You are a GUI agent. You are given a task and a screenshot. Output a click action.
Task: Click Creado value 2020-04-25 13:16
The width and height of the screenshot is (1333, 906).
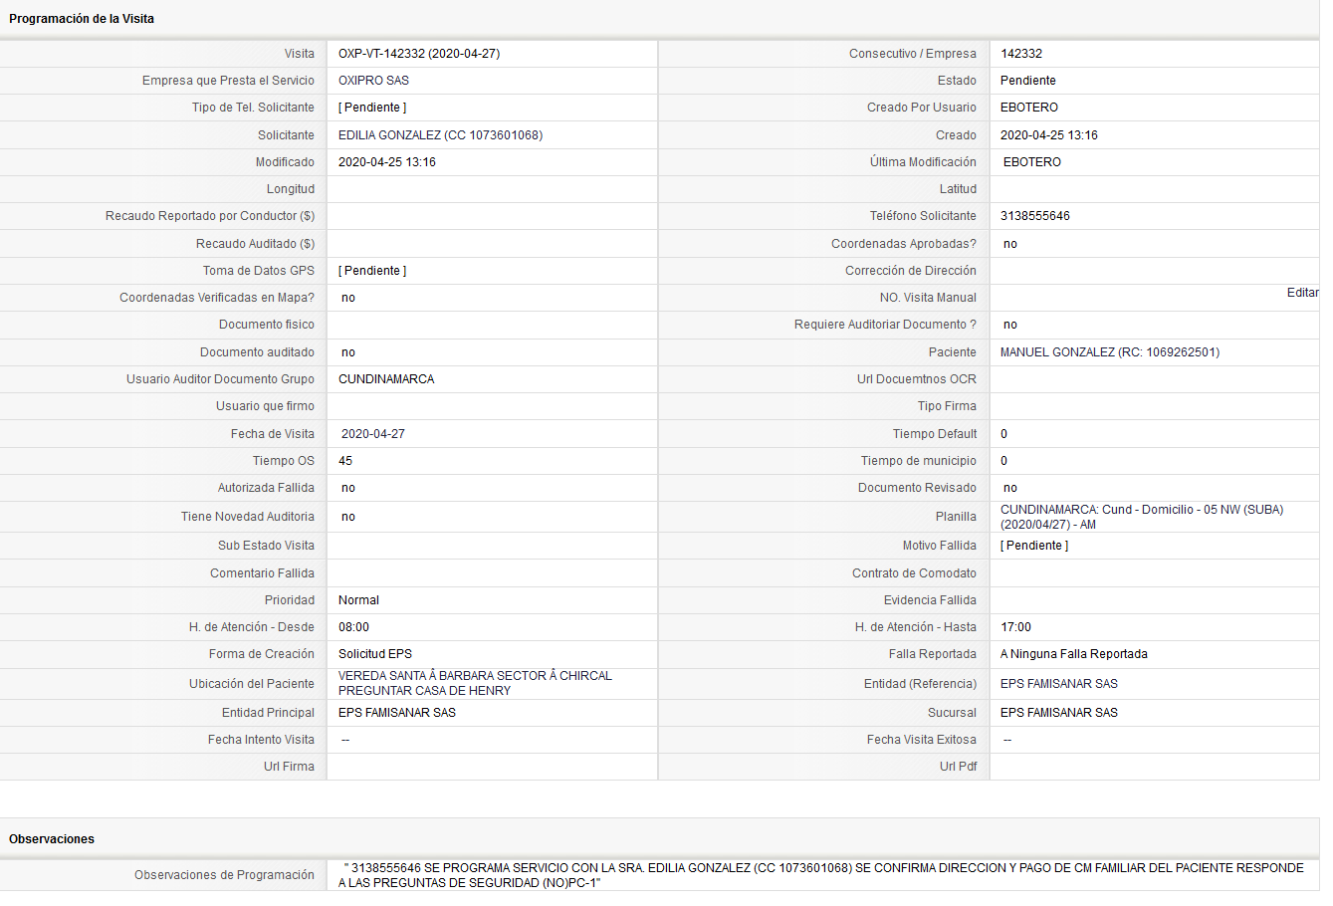[1049, 135]
